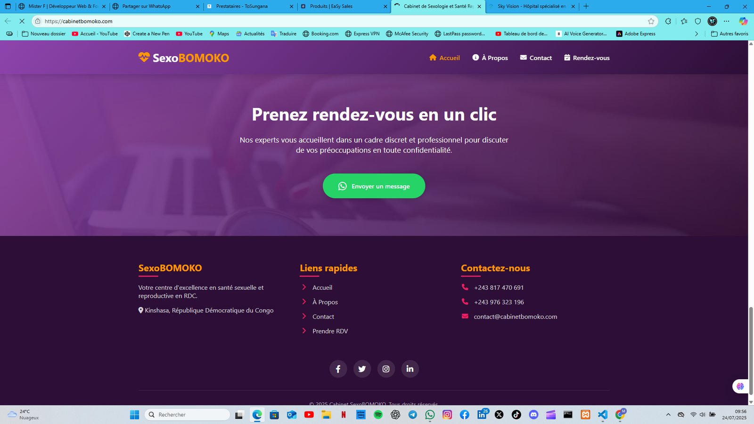
Task: Open browser extensions icon
Action: point(668,21)
